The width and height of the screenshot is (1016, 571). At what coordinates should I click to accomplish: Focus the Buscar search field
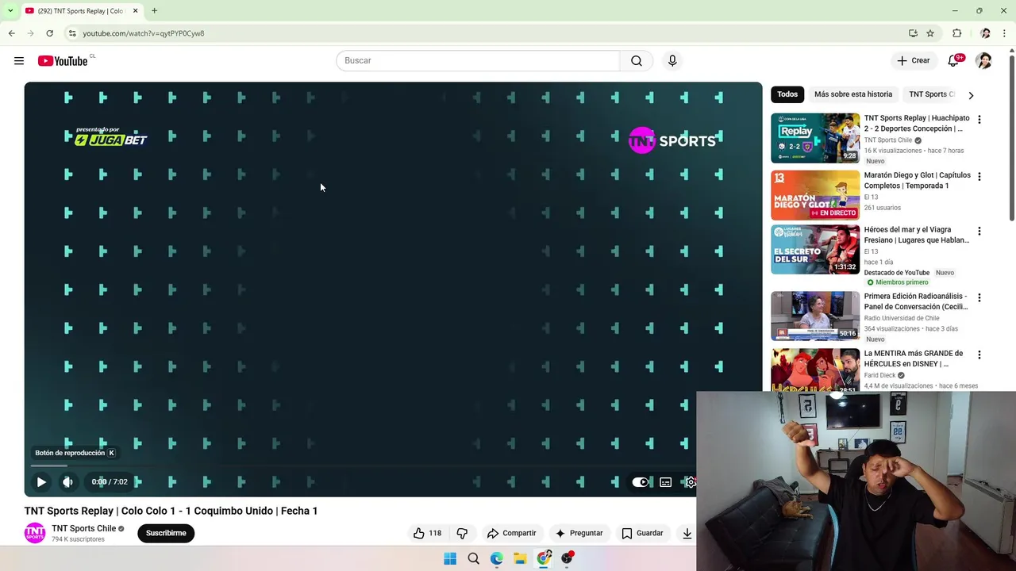(x=478, y=61)
